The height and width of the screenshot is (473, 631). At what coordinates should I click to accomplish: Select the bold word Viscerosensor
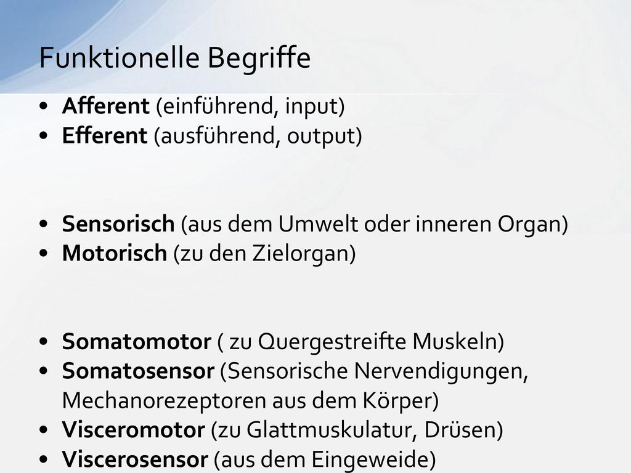coord(135,459)
